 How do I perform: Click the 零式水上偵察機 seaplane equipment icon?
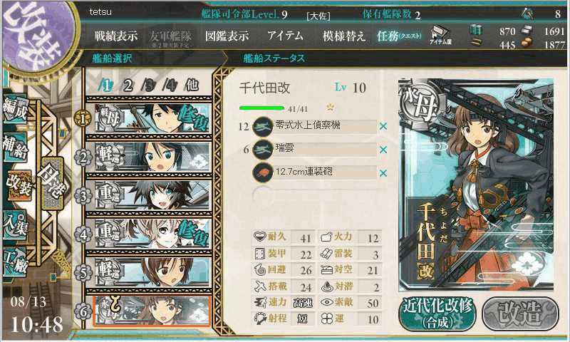[x=263, y=126]
